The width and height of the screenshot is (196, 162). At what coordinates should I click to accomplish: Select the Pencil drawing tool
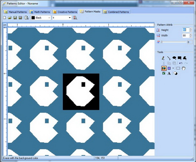(163, 58)
